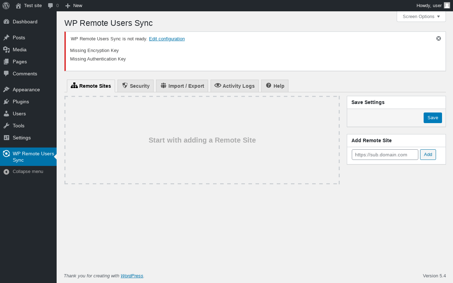Click the Edit configuration link
Image resolution: width=453 pixels, height=283 pixels.
(x=167, y=39)
